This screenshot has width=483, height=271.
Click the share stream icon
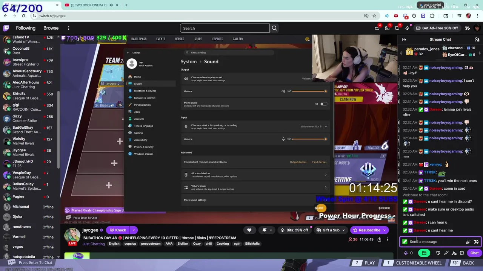pos(379,239)
